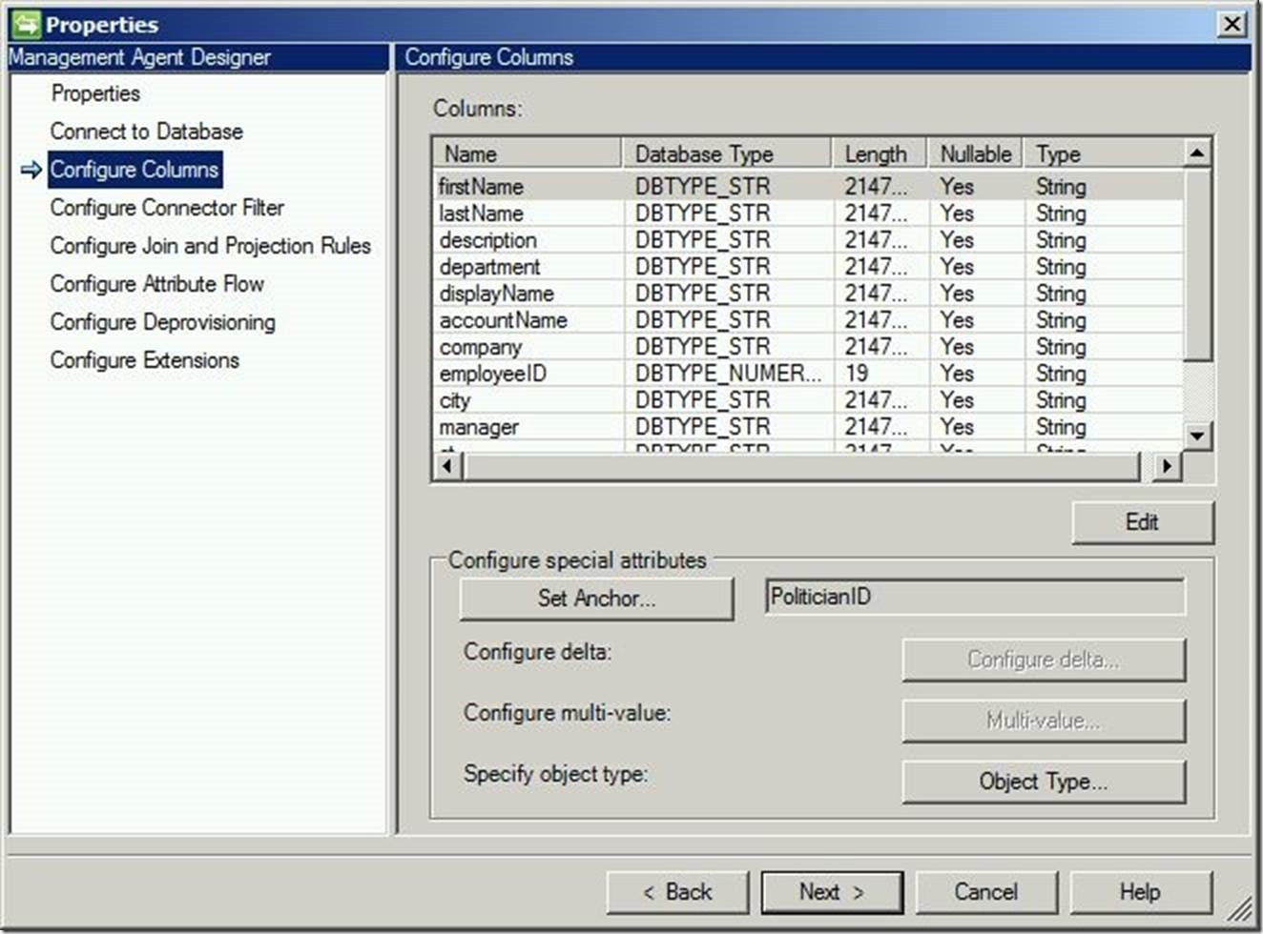Switch to Configure Attribute Flow page
Screen dimensions: 1263x934
(x=156, y=284)
